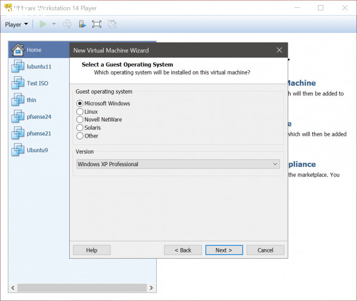357x301 pixels.
Task: Open the removable devices toolbar icon
Action: pos(82,24)
